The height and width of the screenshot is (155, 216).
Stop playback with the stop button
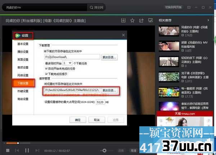click(x=8, y=150)
